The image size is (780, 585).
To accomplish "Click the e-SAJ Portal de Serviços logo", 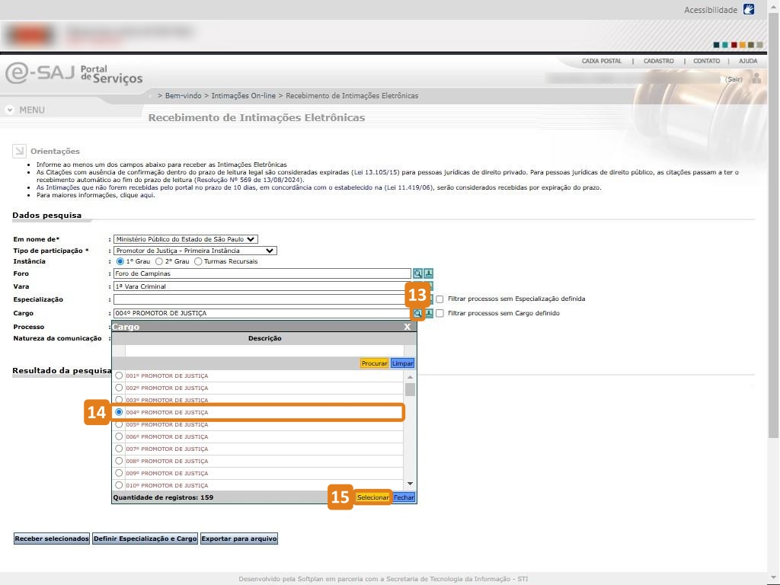I will (74, 74).
